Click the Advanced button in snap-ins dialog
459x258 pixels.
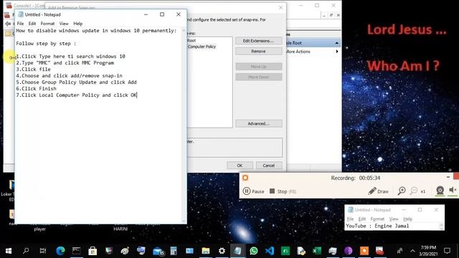[x=258, y=123]
